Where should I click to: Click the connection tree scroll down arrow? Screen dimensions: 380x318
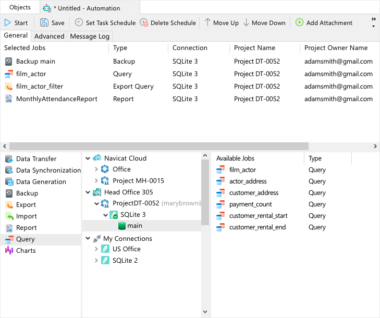pyautogui.click(x=205, y=311)
